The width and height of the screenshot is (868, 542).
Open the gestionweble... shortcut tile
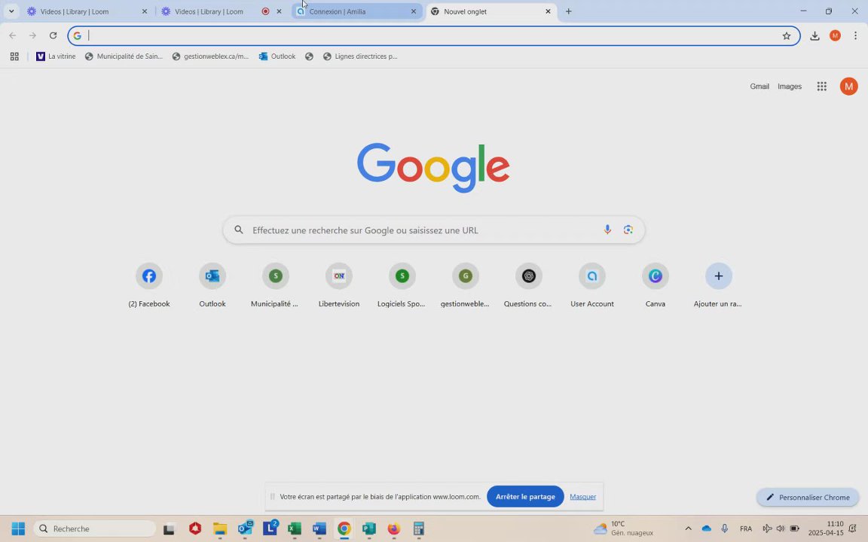[465, 286]
